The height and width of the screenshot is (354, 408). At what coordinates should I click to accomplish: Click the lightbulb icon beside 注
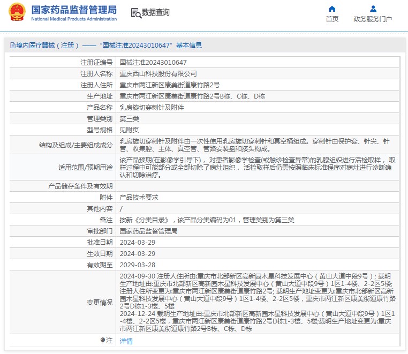[103, 341]
